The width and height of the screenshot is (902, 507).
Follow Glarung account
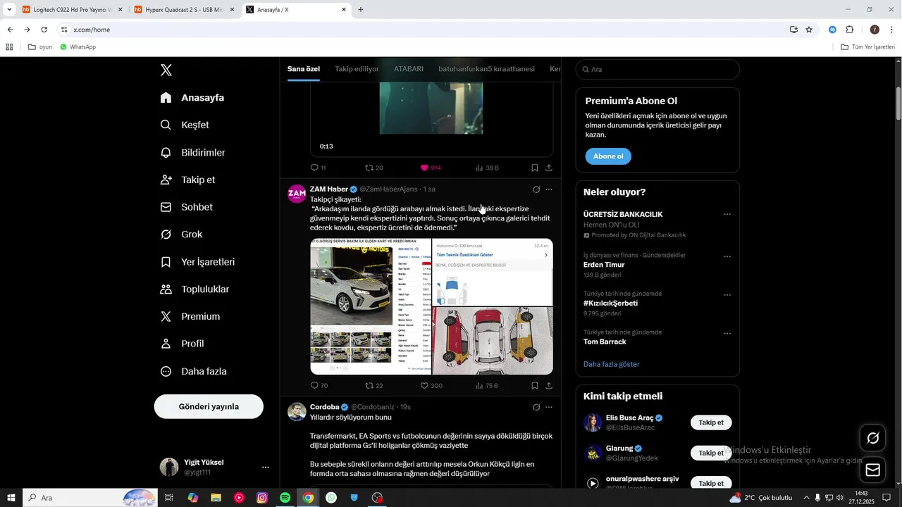[711, 453]
